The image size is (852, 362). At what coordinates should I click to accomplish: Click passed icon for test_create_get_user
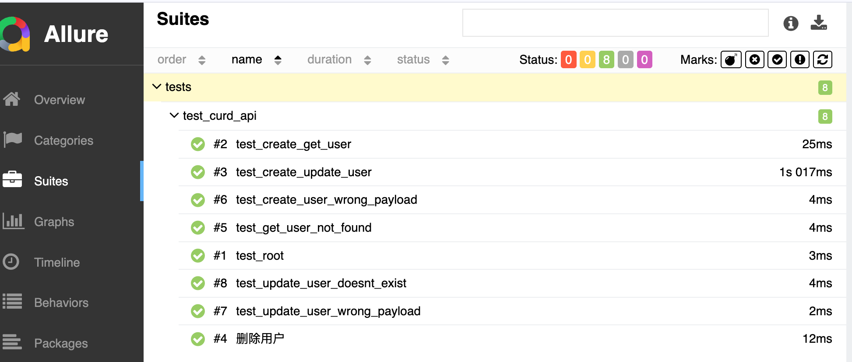[x=198, y=144]
